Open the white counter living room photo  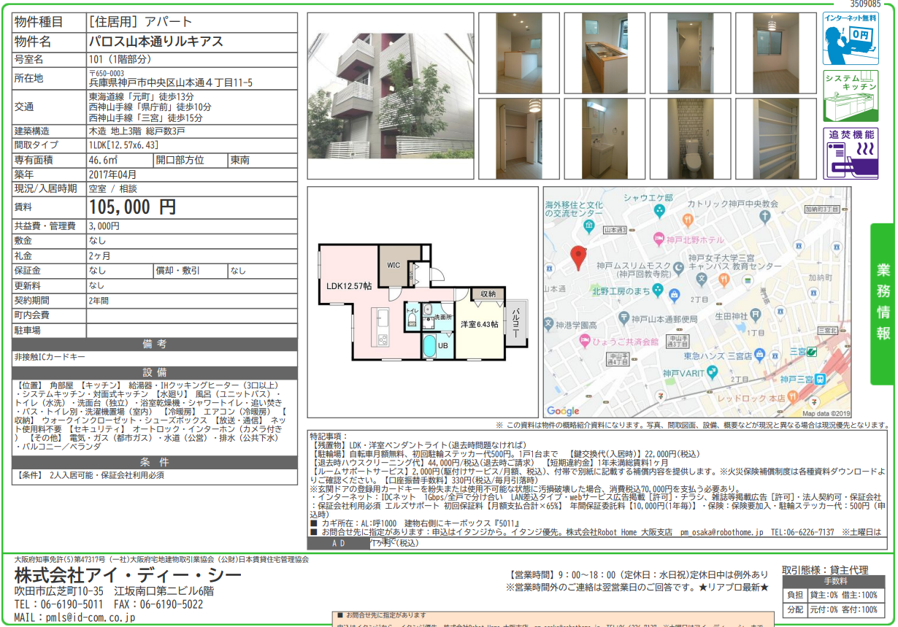click(518, 52)
